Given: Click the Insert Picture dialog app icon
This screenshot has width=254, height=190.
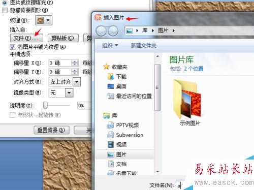Looking at the screenshot, I should (x=98, y=17).
